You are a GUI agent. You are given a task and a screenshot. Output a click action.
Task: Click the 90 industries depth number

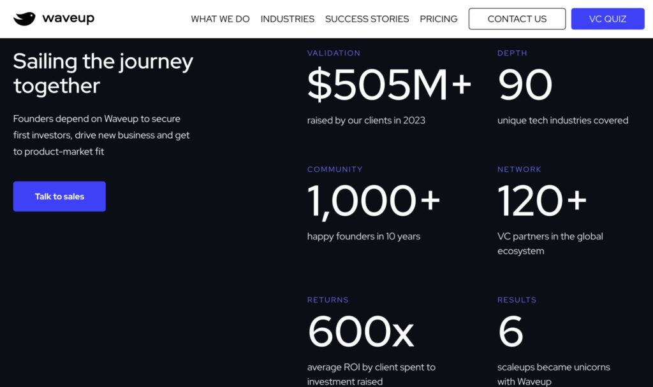coord(525,86)
